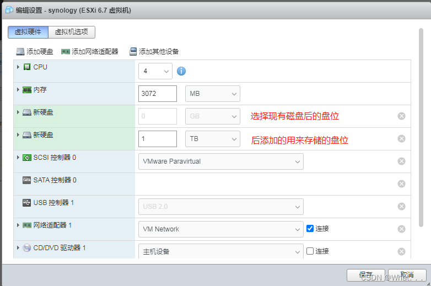Remove the 1 TB new hard disk
Screen dimensions: 431x286
(x=402, y=139)
